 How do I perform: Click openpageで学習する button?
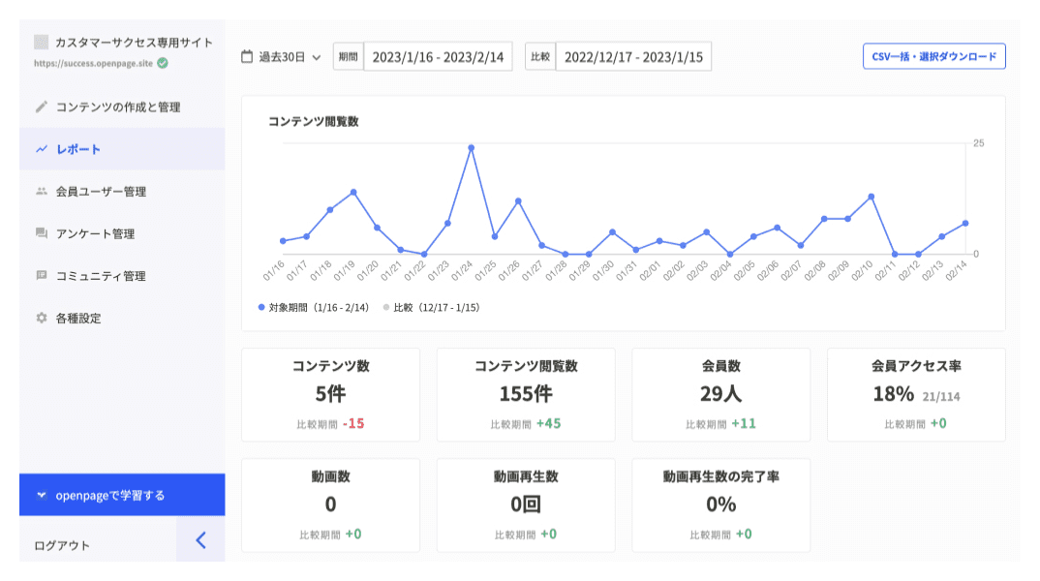(x=122, y=495)
